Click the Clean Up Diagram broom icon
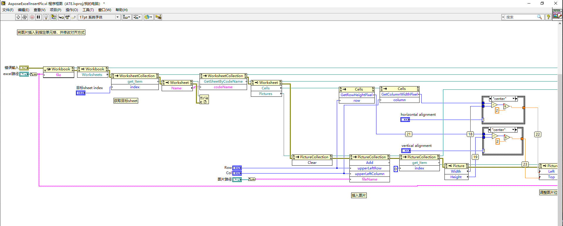Image resolution: width=563 pixels, height=226 pixels. pyautogui.click(x=158, y=17)
